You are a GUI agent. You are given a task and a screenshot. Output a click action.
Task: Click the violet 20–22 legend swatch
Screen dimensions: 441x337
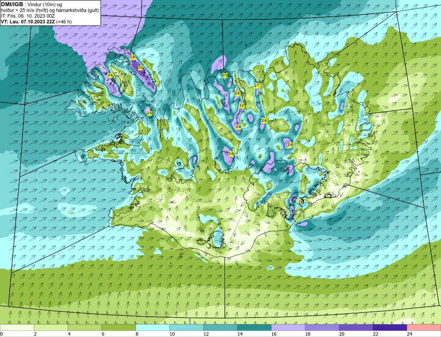click(x=356, y=327)
